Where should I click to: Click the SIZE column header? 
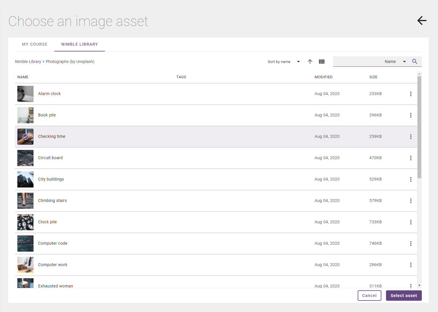tap(373, 77)
